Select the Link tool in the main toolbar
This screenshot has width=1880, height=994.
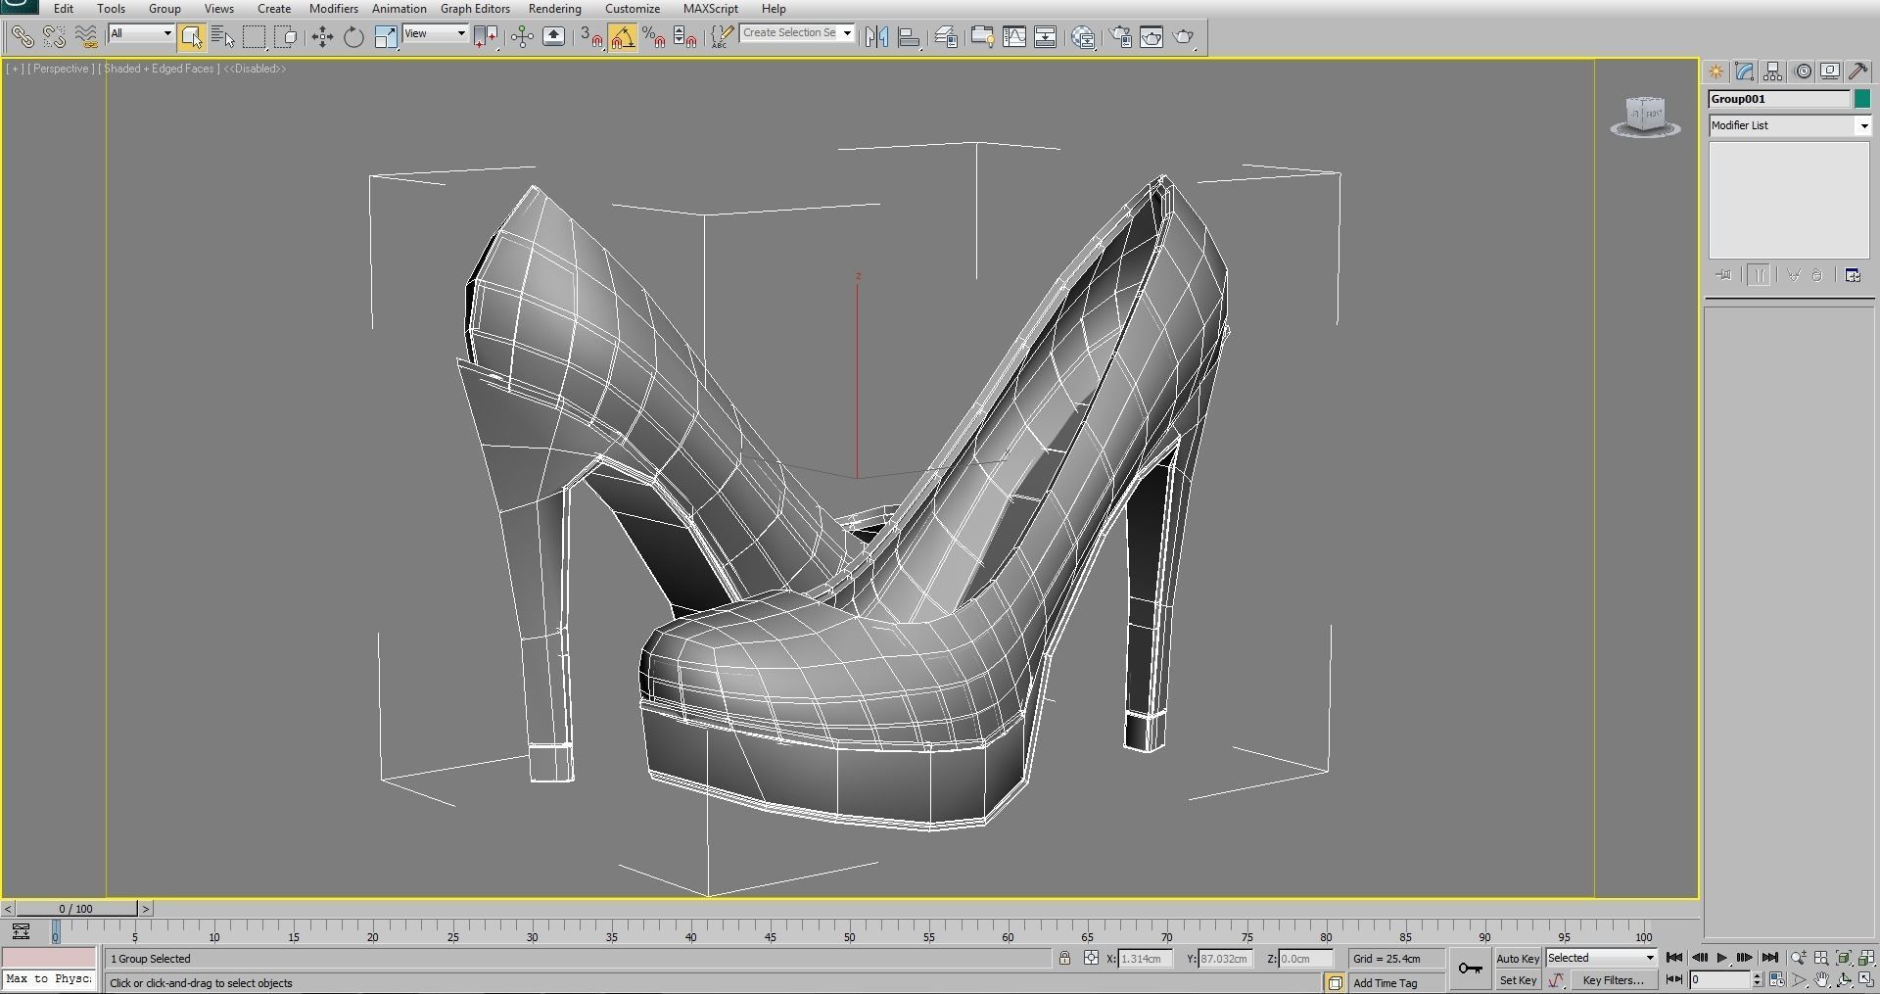[22, 37]
